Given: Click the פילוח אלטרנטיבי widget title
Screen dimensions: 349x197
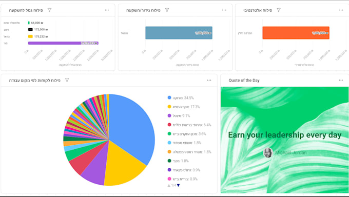Looking at the screenshot, I should point(258,10).
